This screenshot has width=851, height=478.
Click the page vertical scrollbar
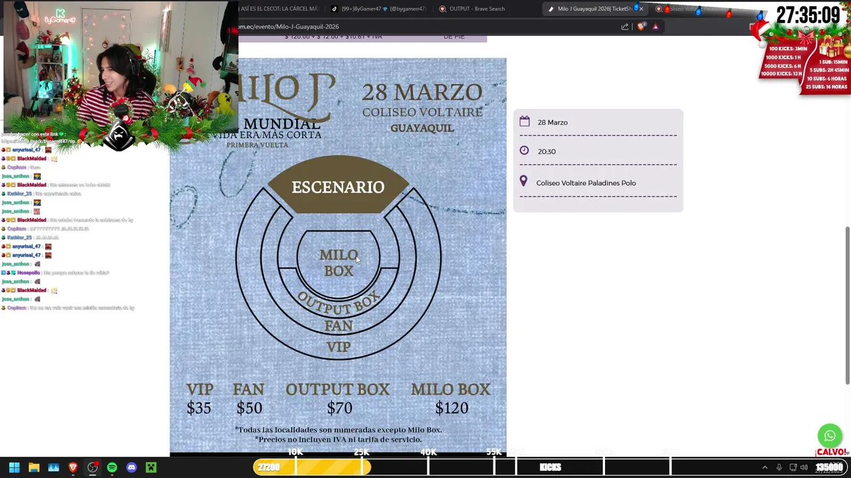click(847, 305)
